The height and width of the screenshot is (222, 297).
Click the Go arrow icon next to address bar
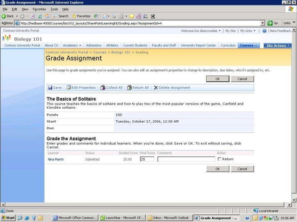270,23
